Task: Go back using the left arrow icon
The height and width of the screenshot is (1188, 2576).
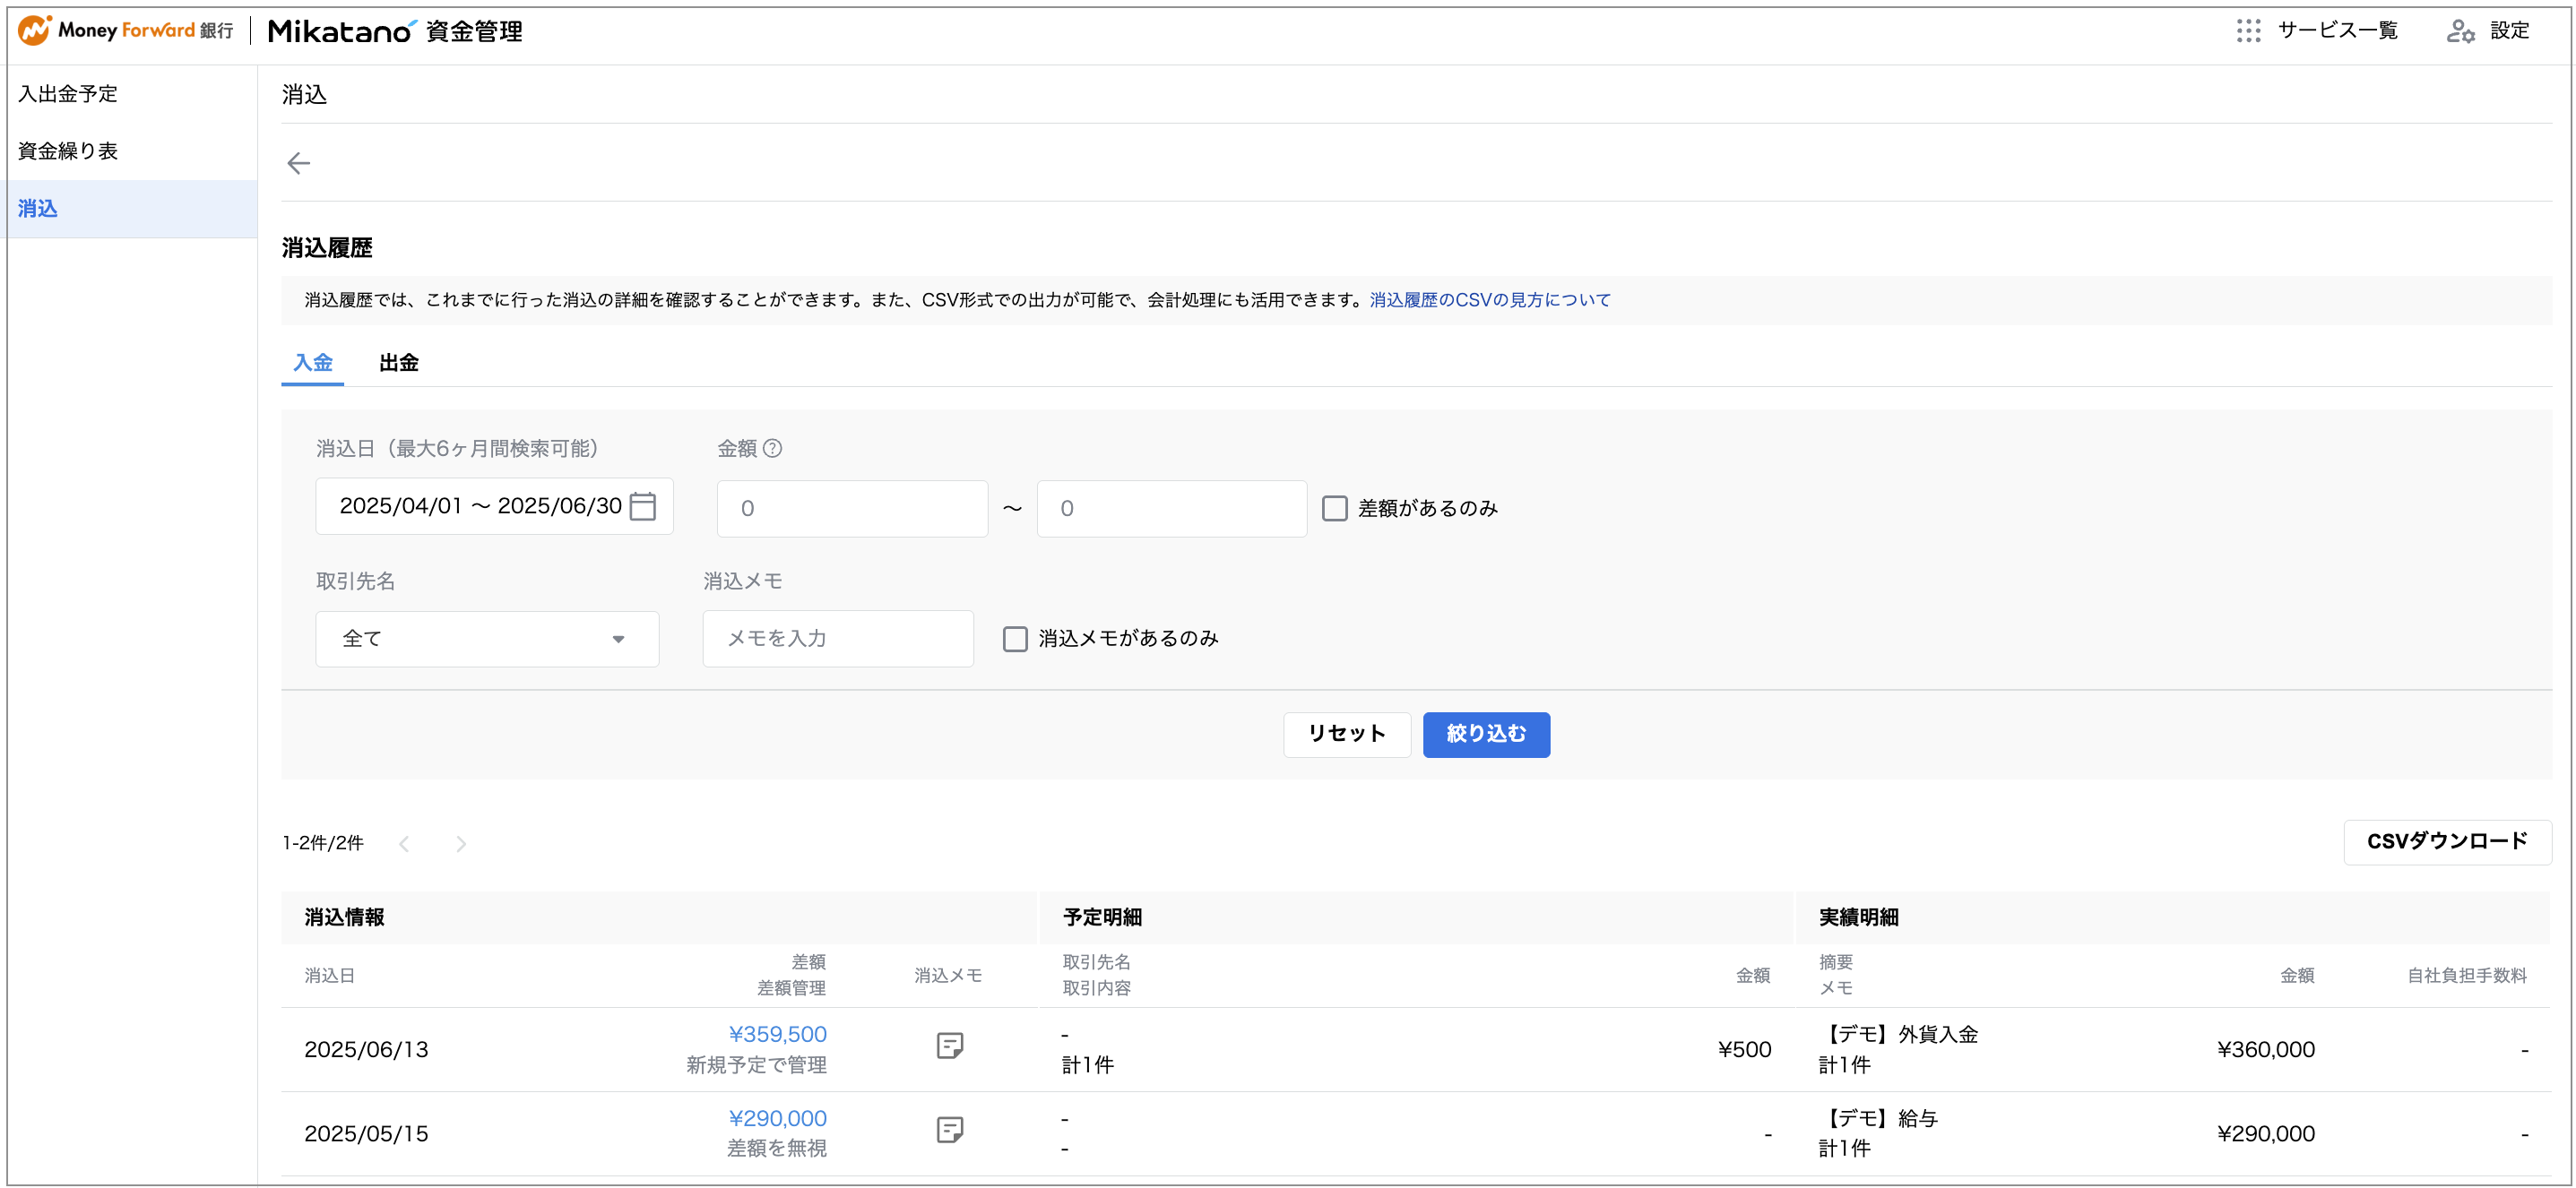Action: click(x=298, y=163)
